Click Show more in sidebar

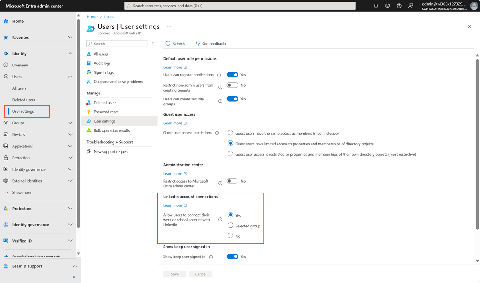tap(22, 193)
